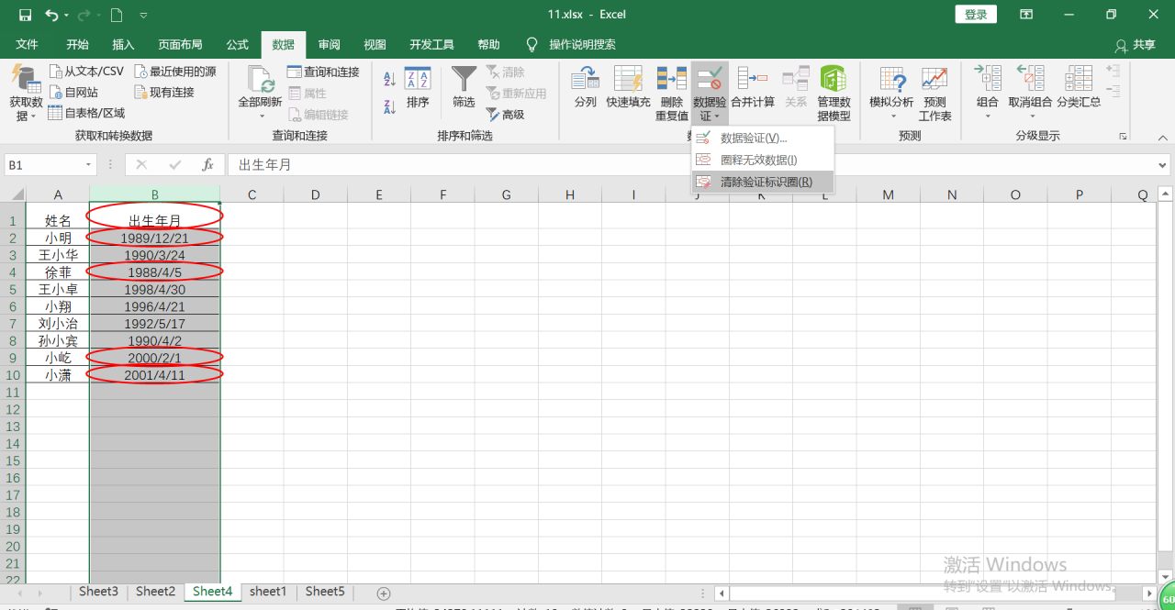
Task: Click 现有连接 (Existing Connections)
Action: [x=164, y=93]
